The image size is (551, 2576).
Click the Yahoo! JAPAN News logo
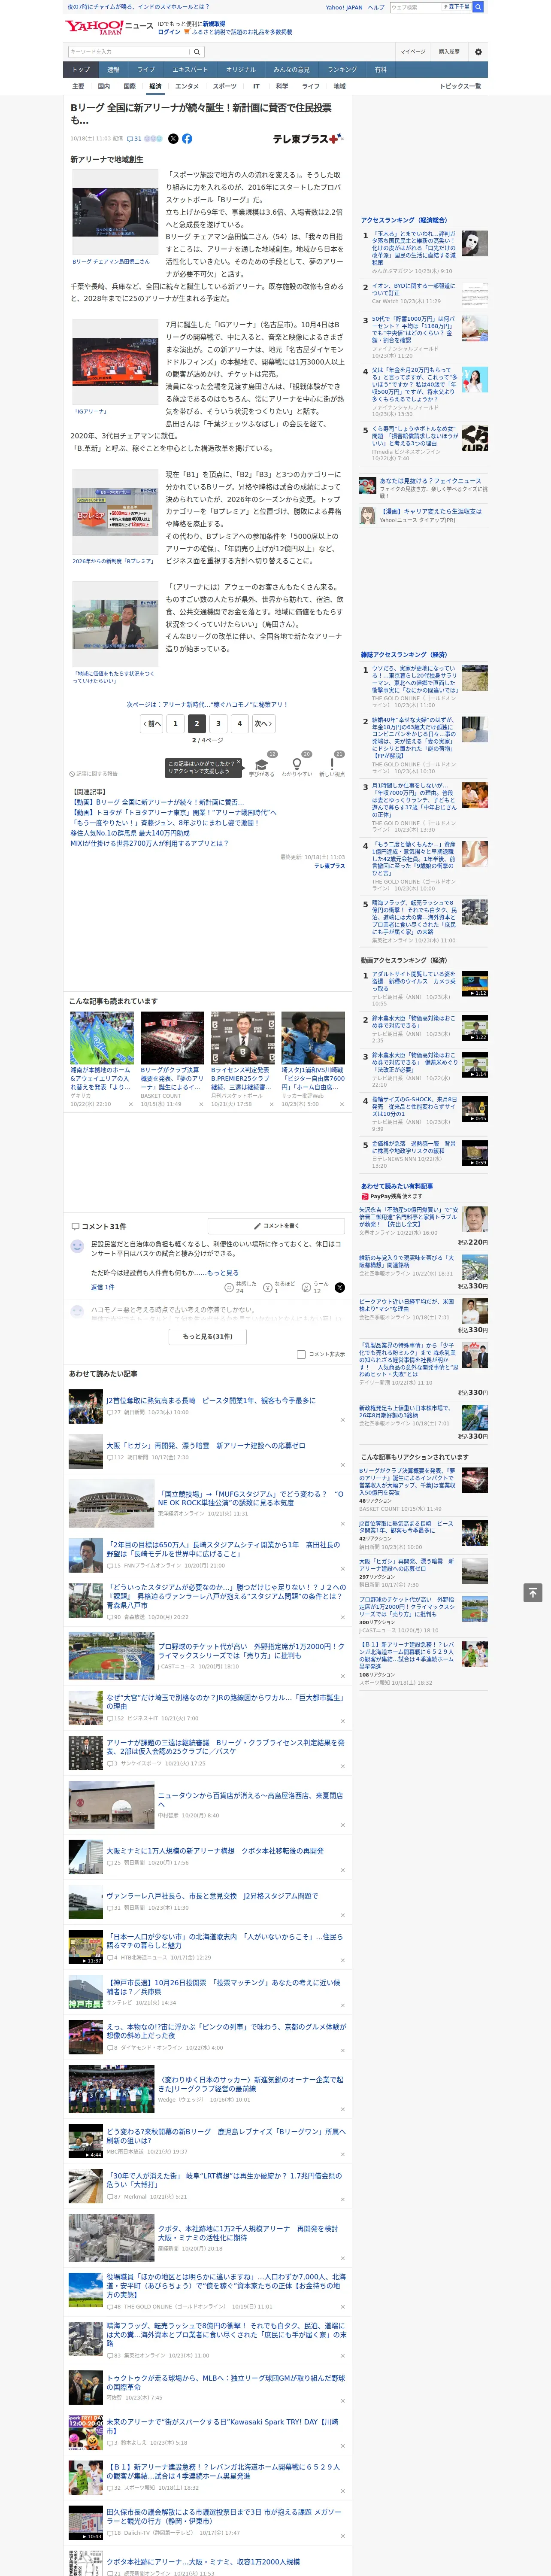(x=109, y=26)
